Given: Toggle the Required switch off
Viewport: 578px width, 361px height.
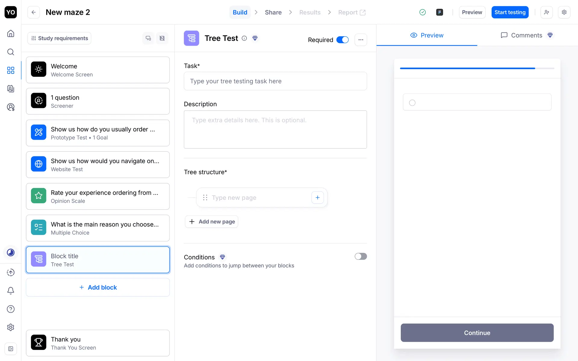Looking at the screenshot, I should coord(342,40).
